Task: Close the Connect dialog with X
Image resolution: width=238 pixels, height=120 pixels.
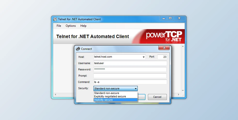Action: pyautogui.click(x=164, y=48)
